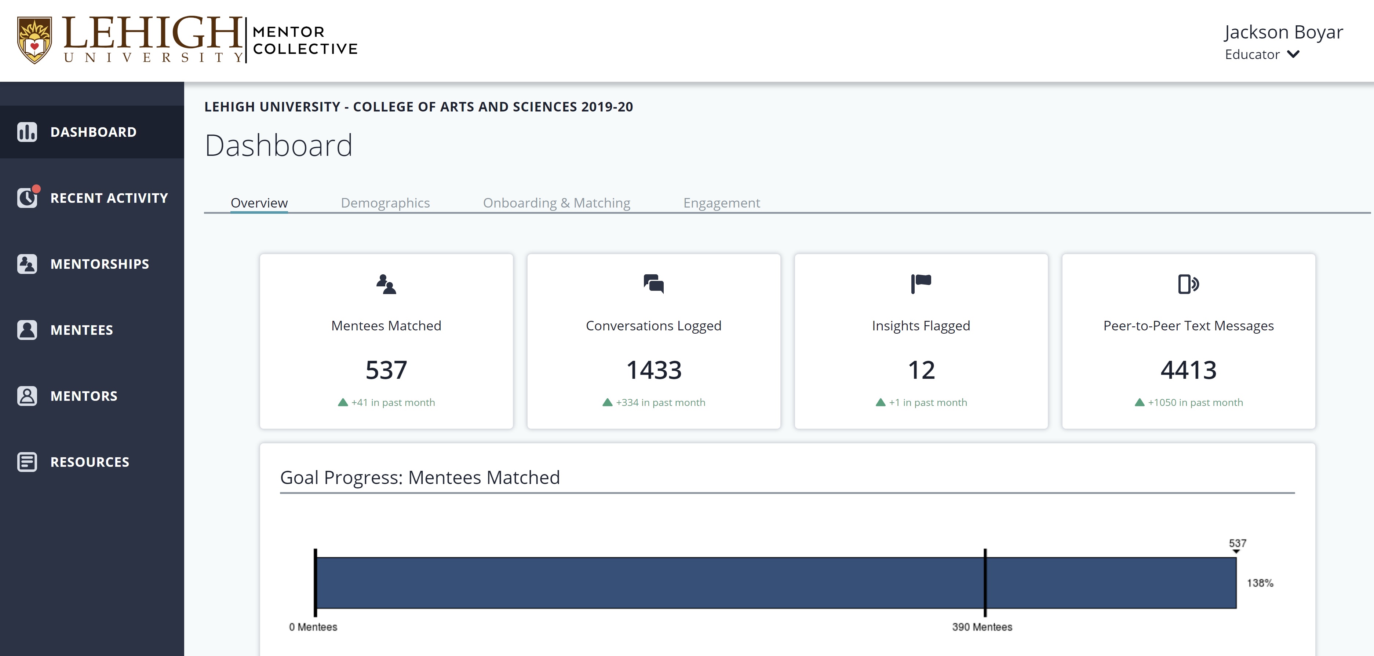
Task: Click the 'Conversations Logged' card label
Action: tap(653, 326)
